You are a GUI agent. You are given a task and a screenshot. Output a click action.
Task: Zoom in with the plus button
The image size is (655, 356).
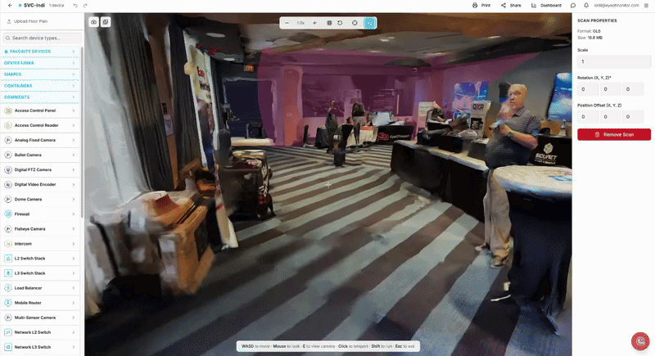[x=314, y=23]
